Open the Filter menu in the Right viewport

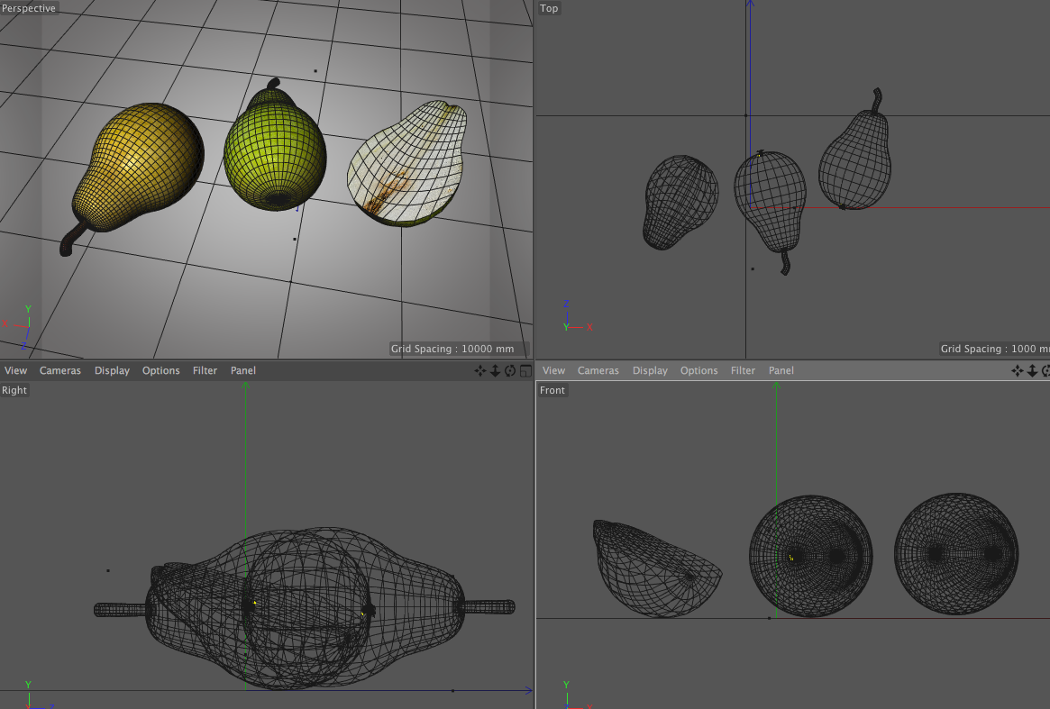[205, 370]
